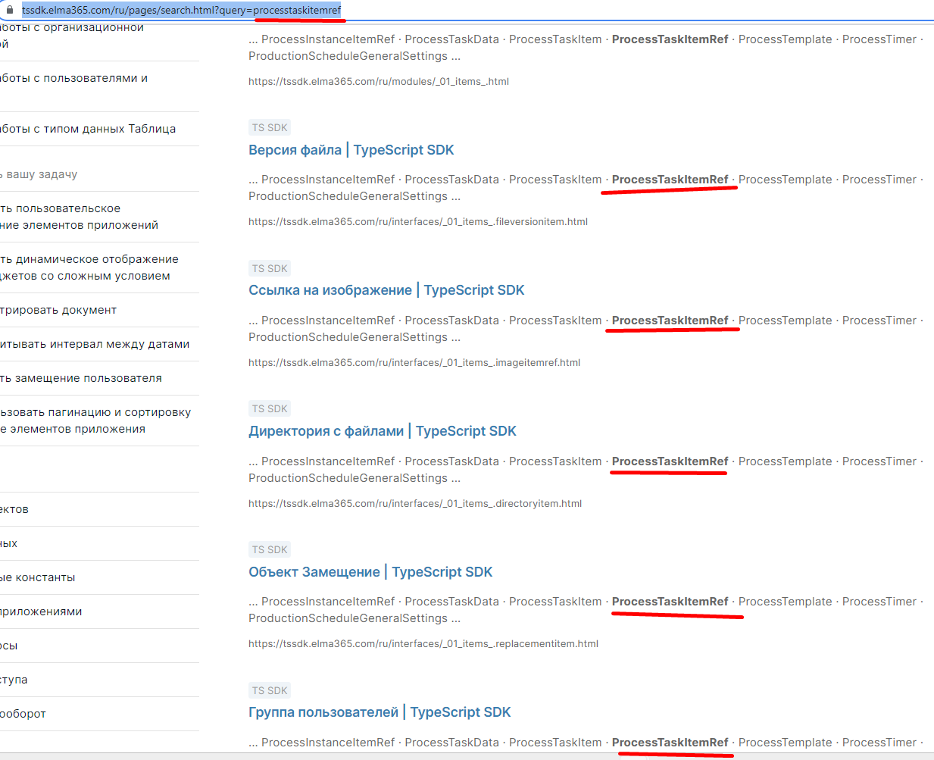The image size is (934, 760).
Task: Open sidebar item 'пользовательское ... элементов приложений'
Action: click(79, 217)
